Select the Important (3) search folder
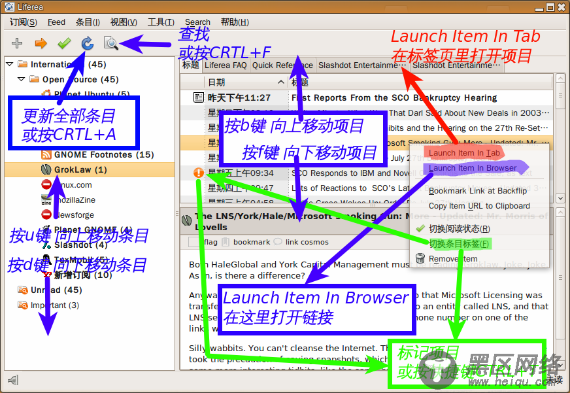The height and width of the screenshot is (393, 570). (55, 305)
